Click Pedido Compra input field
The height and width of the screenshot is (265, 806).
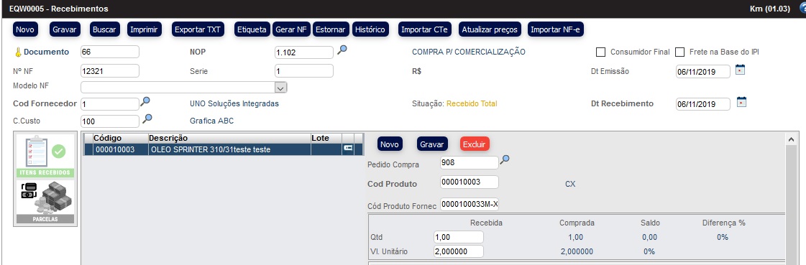tap(470, 162)
